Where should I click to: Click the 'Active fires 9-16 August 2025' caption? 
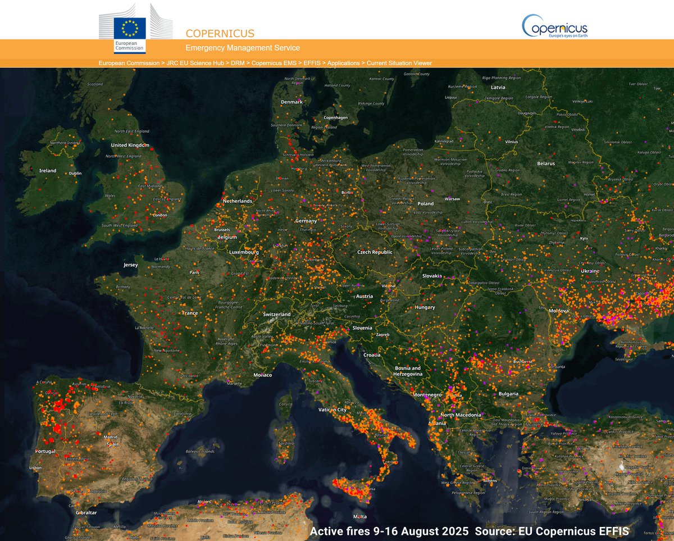(390, 531)
